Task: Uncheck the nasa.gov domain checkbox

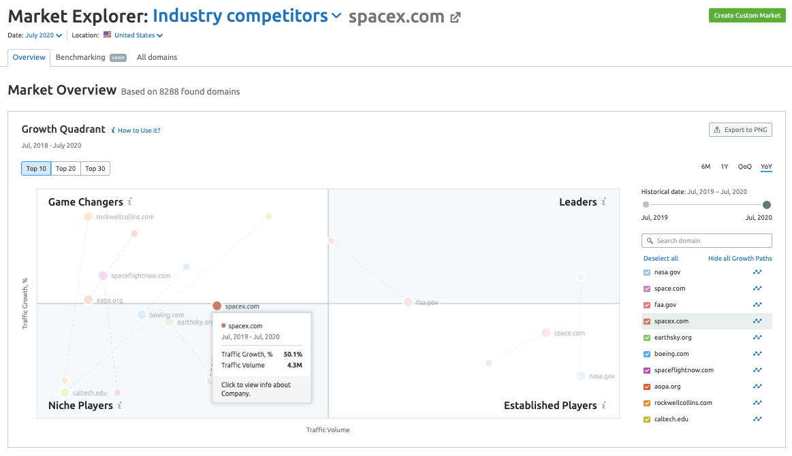Action: (x=647, y=272)
